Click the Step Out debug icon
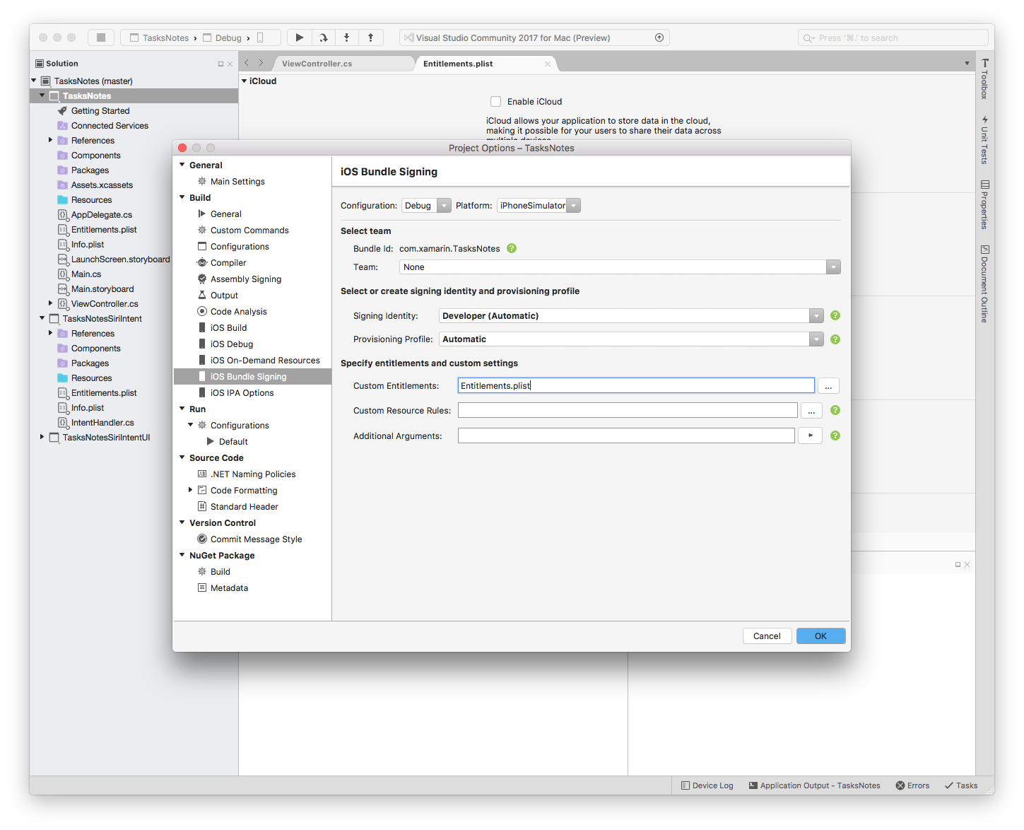Screen dimensions: 1024x830 pos(370,37)
